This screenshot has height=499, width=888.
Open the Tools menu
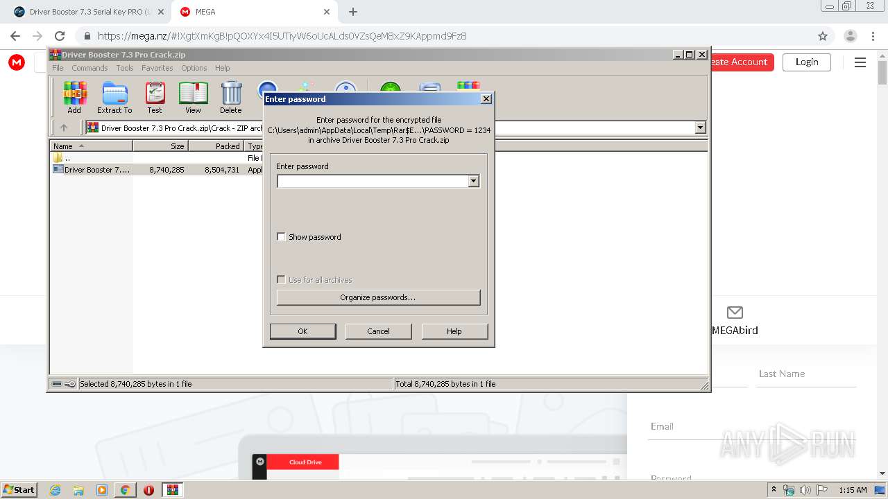125,68
